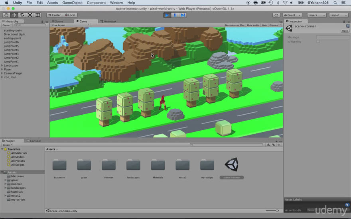Open the Bluetooth status menu
351x219 pixels.
(x=278, y=3)
